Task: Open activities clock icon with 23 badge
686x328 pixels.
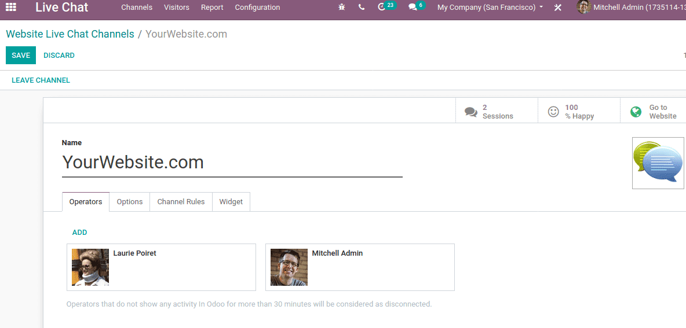Action: point(387,6)
